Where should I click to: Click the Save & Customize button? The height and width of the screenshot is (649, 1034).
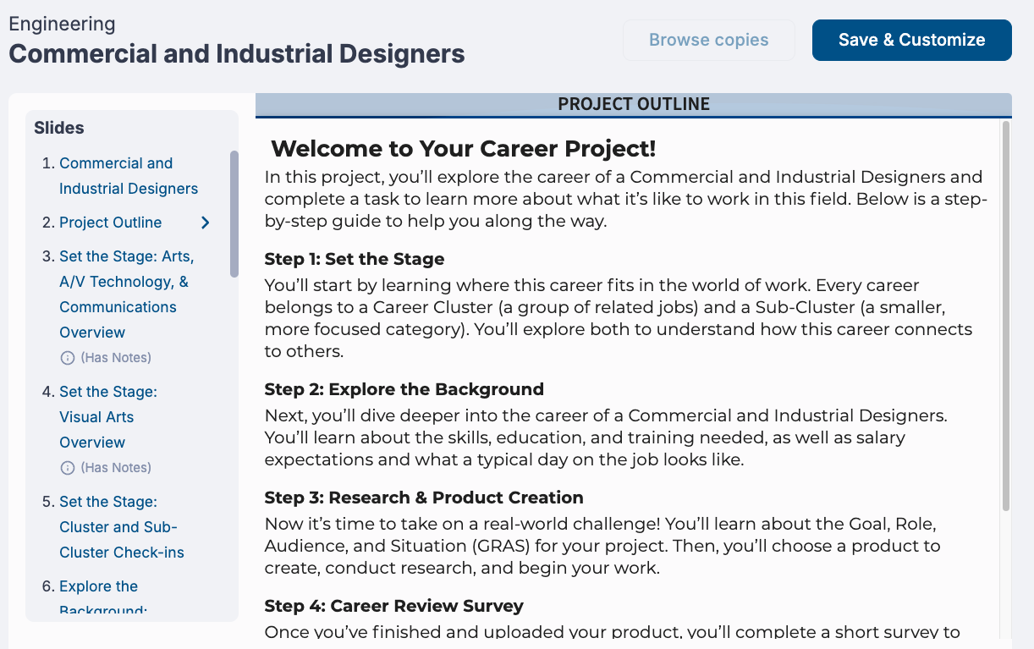(x=911, y=40)
